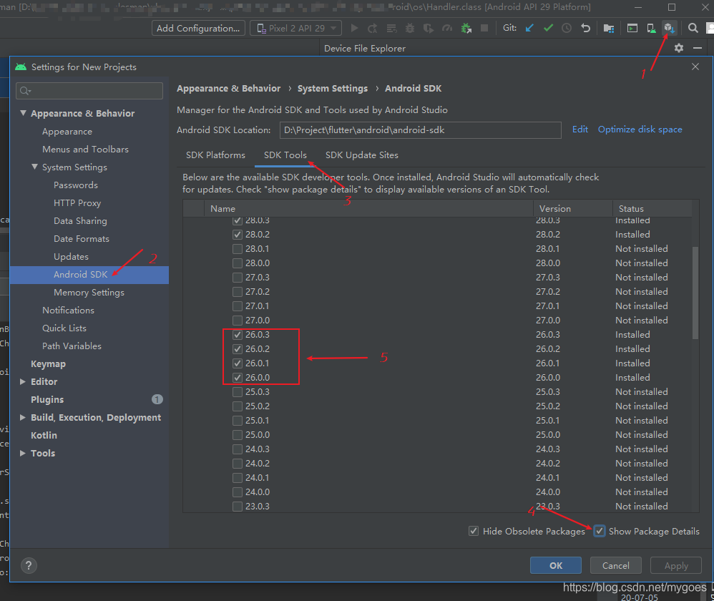Toggle Hide Obsolete Packages checkbox
This screenshot has width=714, height=601.
(x=474, y=531)
